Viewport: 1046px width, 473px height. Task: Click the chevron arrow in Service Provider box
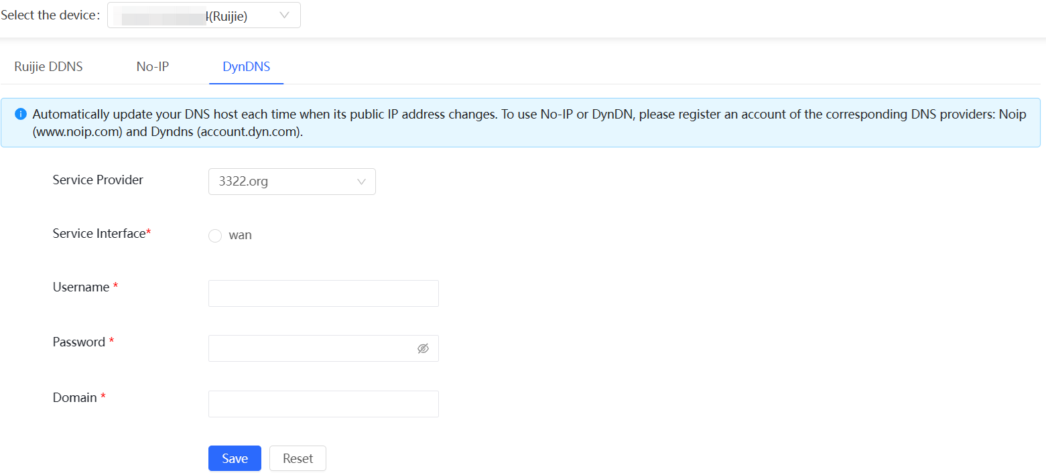pyautogui.click(x=362, y=182)
